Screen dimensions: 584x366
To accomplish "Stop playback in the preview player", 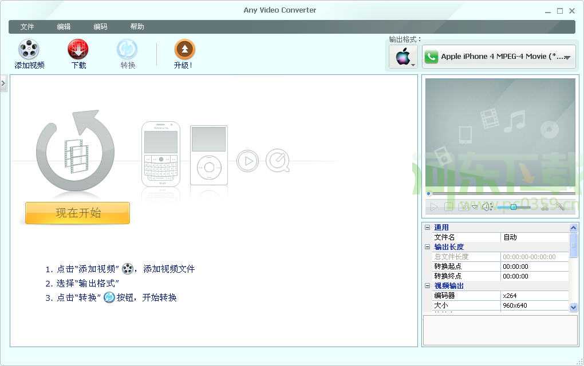I will [x=449, y=206].
